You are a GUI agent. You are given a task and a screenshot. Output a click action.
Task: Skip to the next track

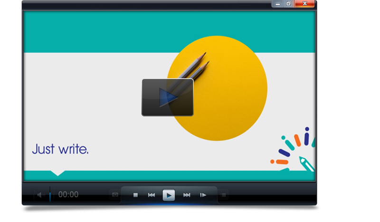[187, 195]
